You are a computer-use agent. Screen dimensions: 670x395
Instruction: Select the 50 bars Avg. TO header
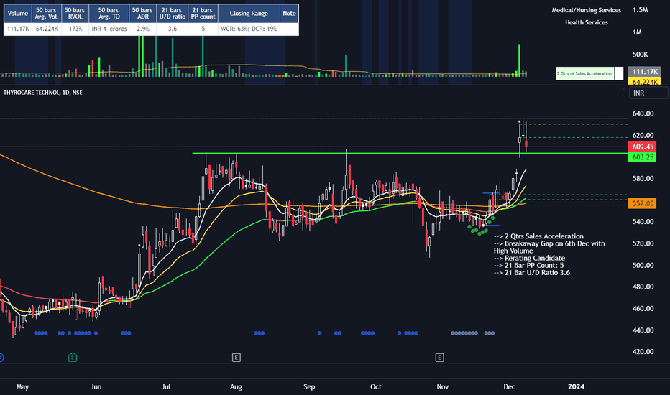(109, 13)
